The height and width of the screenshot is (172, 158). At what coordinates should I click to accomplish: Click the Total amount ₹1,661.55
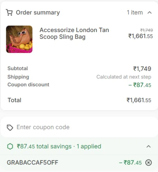coord(139,100)
